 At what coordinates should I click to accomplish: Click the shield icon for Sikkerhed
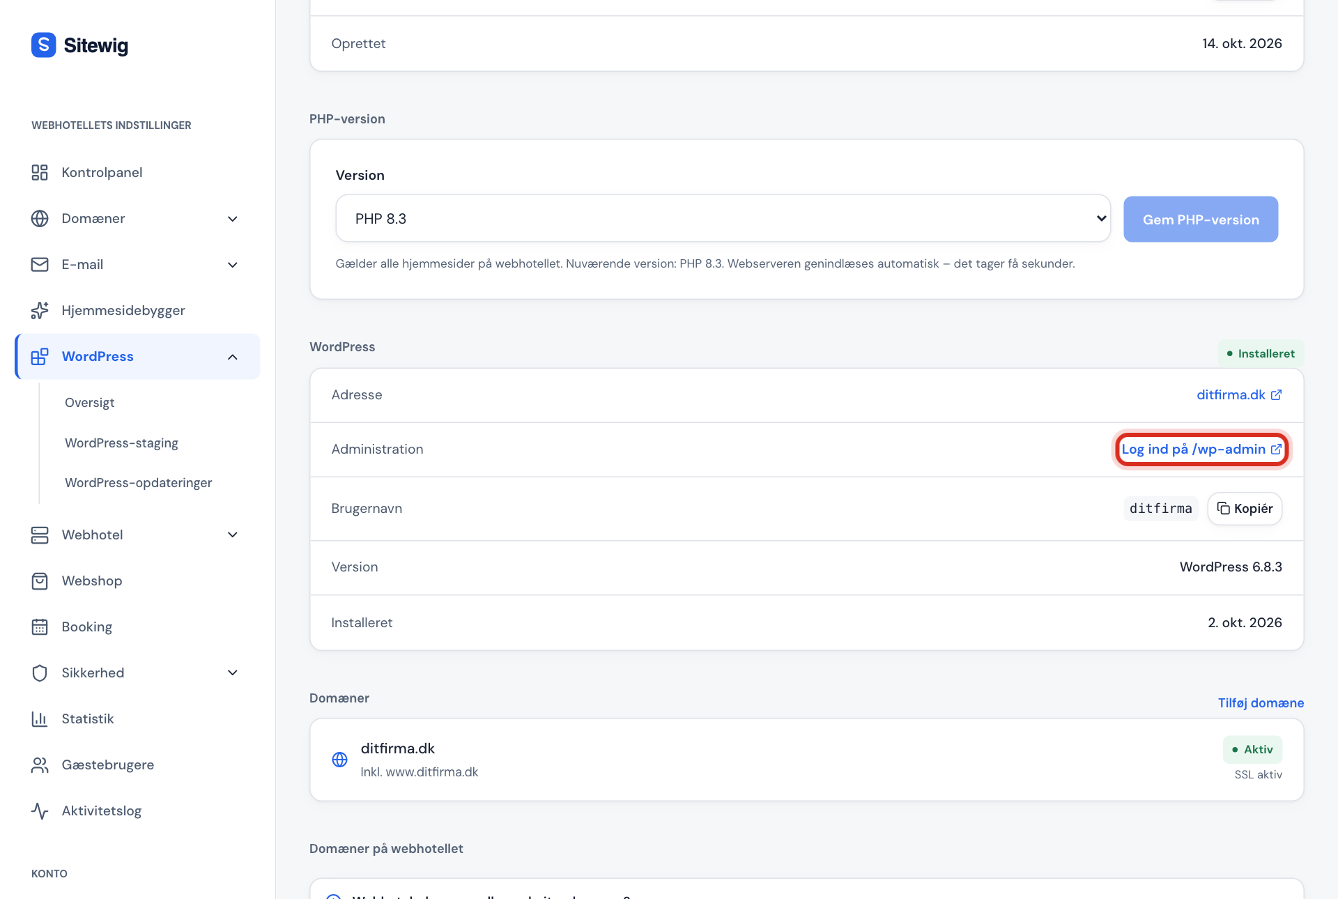40,673
